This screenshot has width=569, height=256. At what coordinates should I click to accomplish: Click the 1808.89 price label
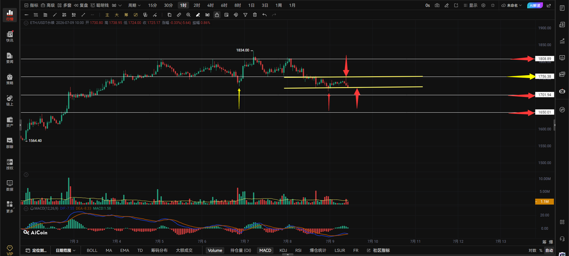(544, 59)
